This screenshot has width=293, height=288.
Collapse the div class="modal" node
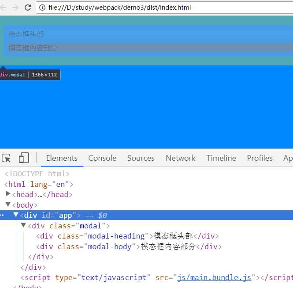23,225
